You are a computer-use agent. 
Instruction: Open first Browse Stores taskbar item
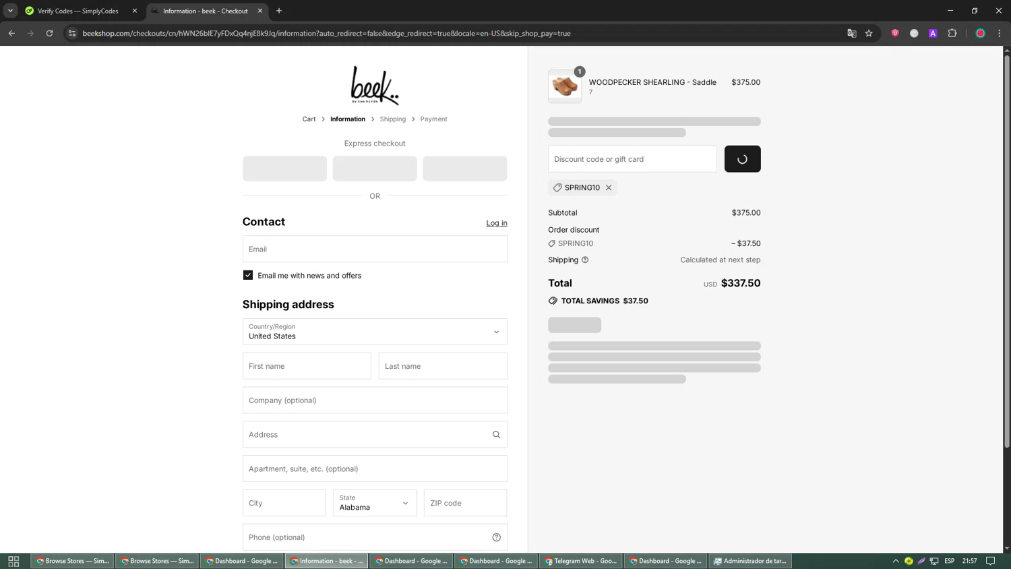pyautogui.click(x=72, y=561)
